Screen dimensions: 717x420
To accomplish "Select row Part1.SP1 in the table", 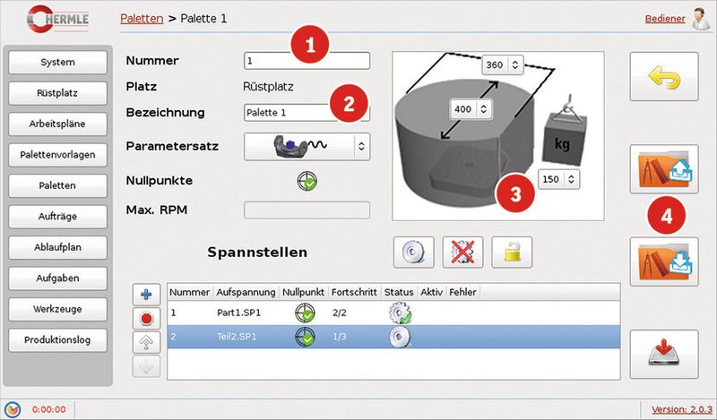I will pyautogui.click(x=393, y=313).
